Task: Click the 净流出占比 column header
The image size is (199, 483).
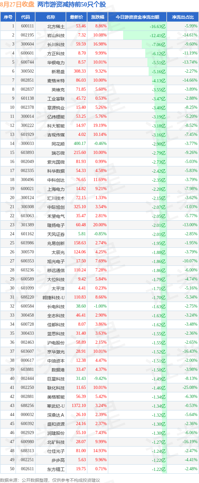Action: (x=183, y=17)
